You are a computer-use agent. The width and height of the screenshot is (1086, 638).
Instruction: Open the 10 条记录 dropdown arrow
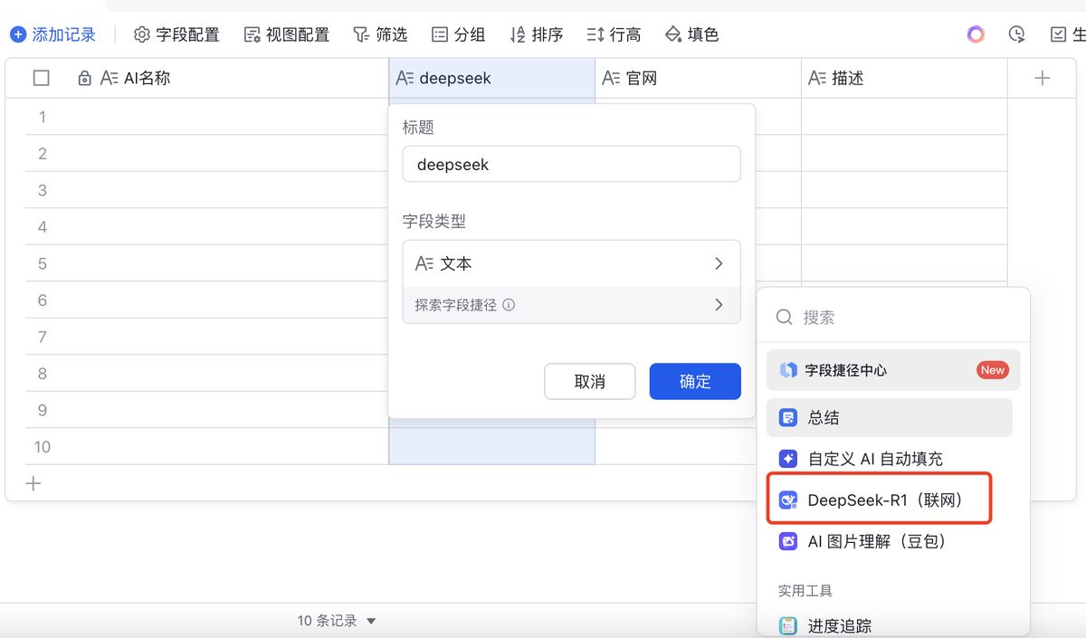click(x=370, y=621)
